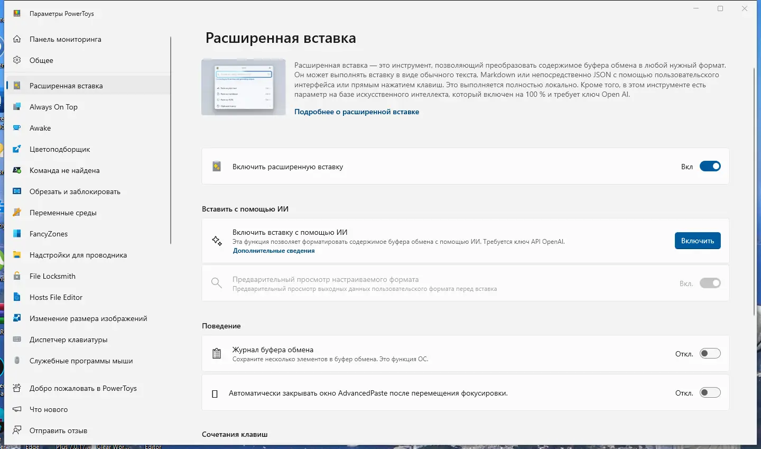Select 'Hosts File Editor' sidebar label

(56, 298)
